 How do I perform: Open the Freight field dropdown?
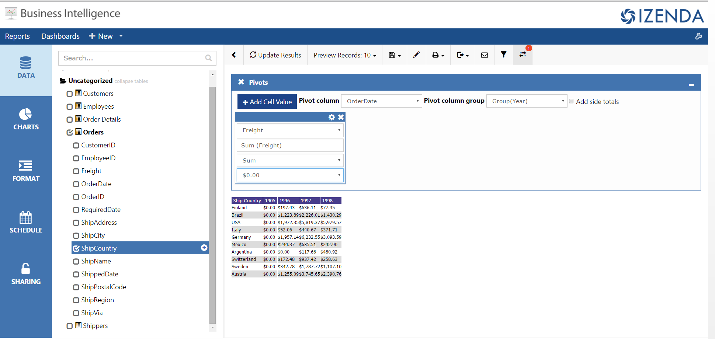(290, 130)
